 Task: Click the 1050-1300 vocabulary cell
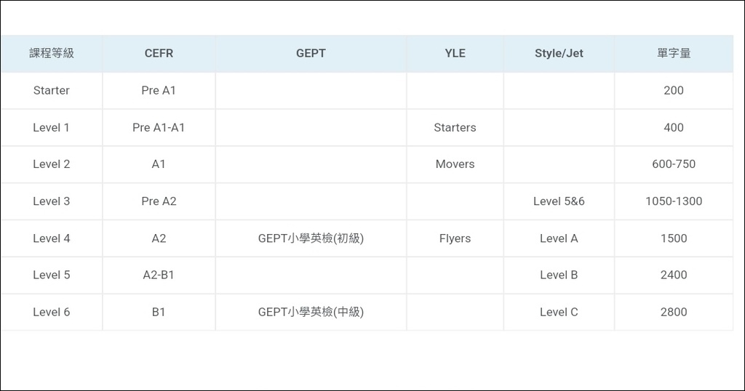click(674, 201)
